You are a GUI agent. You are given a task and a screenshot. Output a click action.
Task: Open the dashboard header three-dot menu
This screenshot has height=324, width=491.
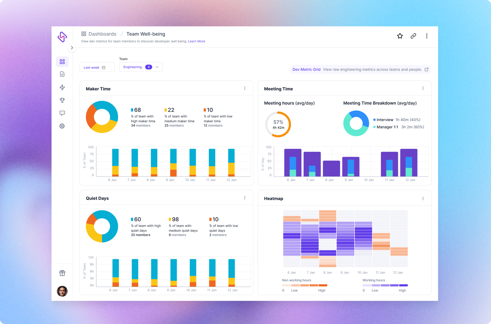point(427,36)
